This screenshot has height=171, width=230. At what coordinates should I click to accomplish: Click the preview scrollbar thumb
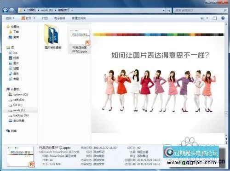(226, 113)
